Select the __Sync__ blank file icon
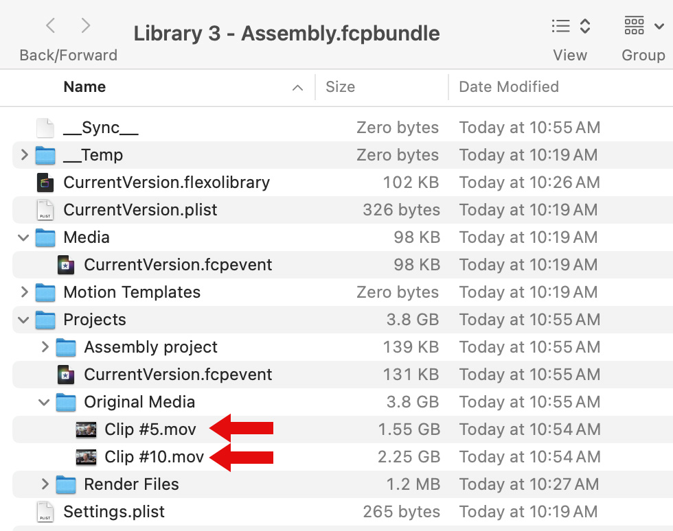673x531 pixels. (x=45, y=128)
